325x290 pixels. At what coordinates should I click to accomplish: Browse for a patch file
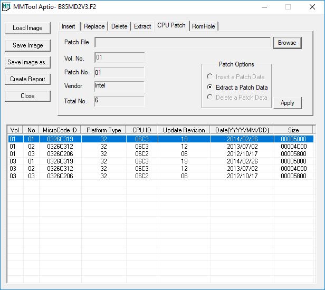point(286,43)
